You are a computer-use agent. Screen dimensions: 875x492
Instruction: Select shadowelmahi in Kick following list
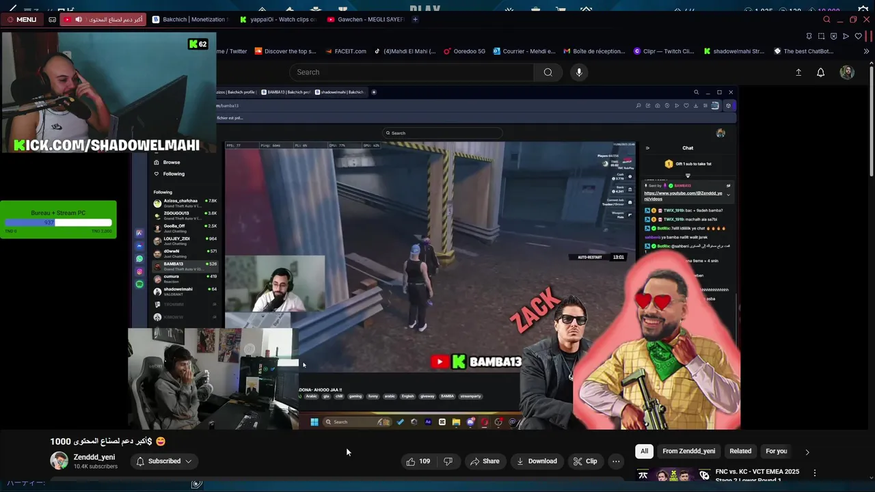pos(185,291)
